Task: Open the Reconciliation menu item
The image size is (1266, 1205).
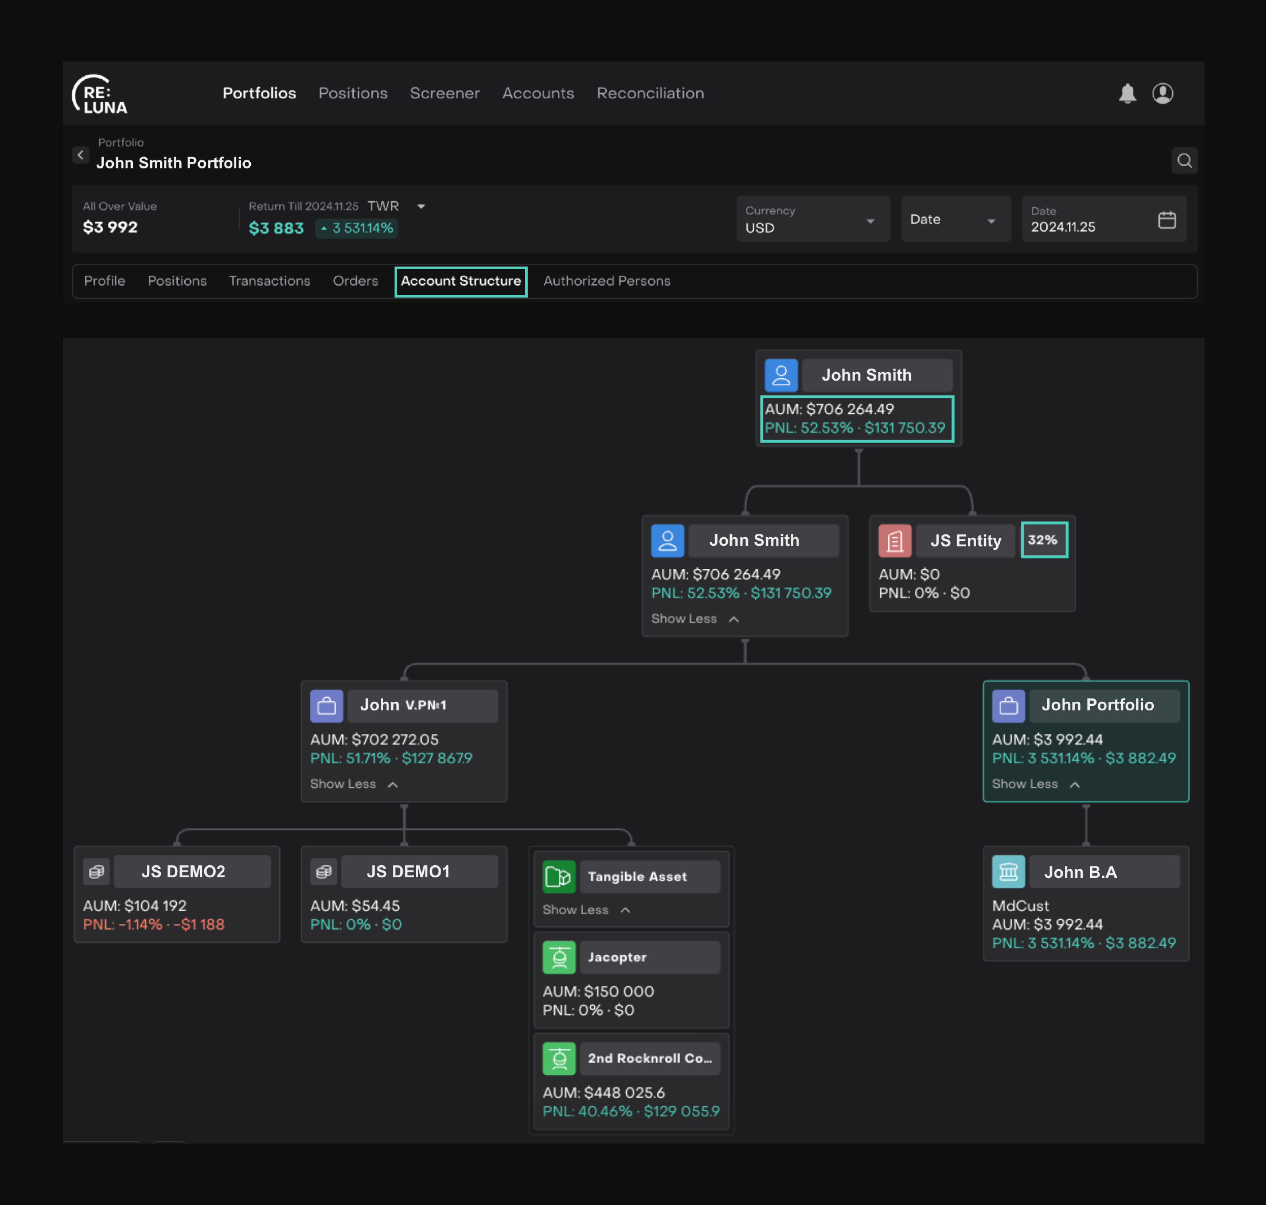Action: [650, 94]
